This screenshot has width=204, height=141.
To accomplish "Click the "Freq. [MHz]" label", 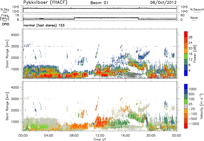I will point(5,17).
